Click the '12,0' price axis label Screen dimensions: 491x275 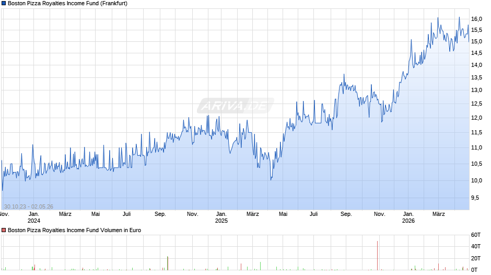click(476, 118)
